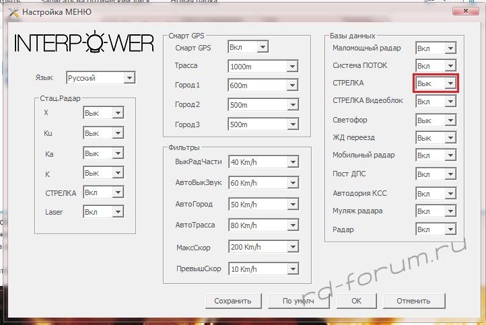Viewport: 486px width, 325px height.
Task: Open highlighted СТРЕЛКА database dropdown
Action: 436,83
